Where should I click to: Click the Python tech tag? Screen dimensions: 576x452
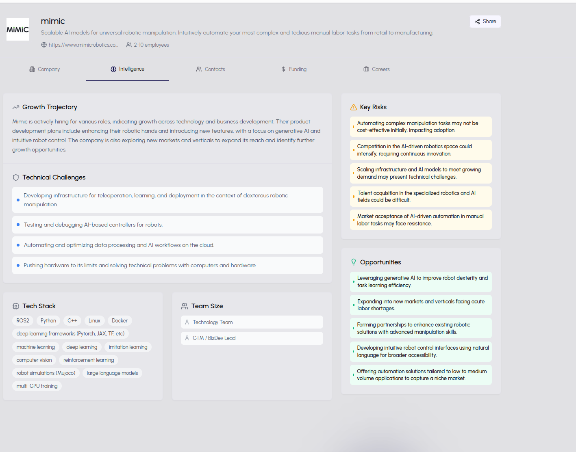pos(48,321)
